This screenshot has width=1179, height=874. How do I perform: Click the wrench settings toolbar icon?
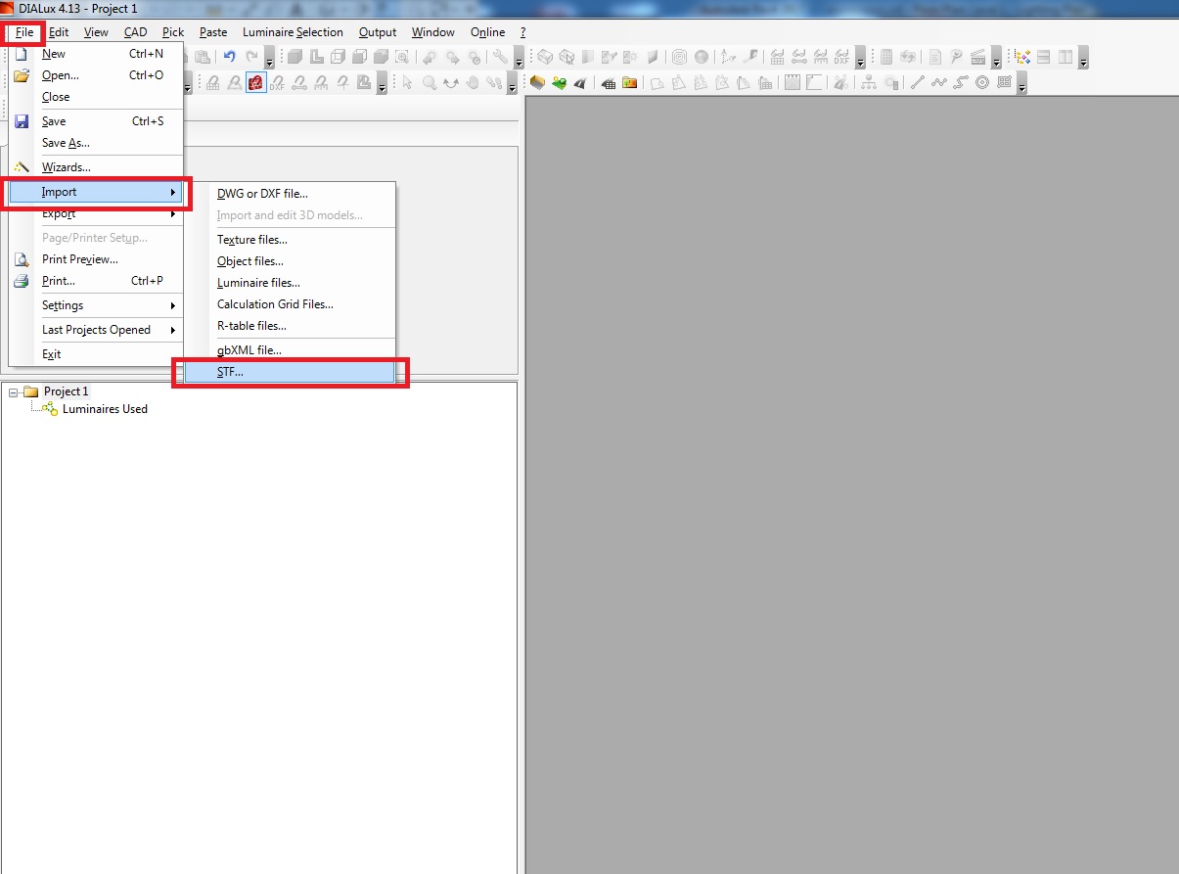tap(500, 57)
